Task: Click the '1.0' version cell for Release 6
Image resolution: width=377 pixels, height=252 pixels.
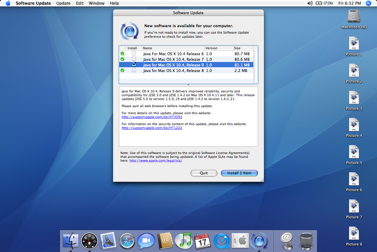Action: [x=209, y=54]
